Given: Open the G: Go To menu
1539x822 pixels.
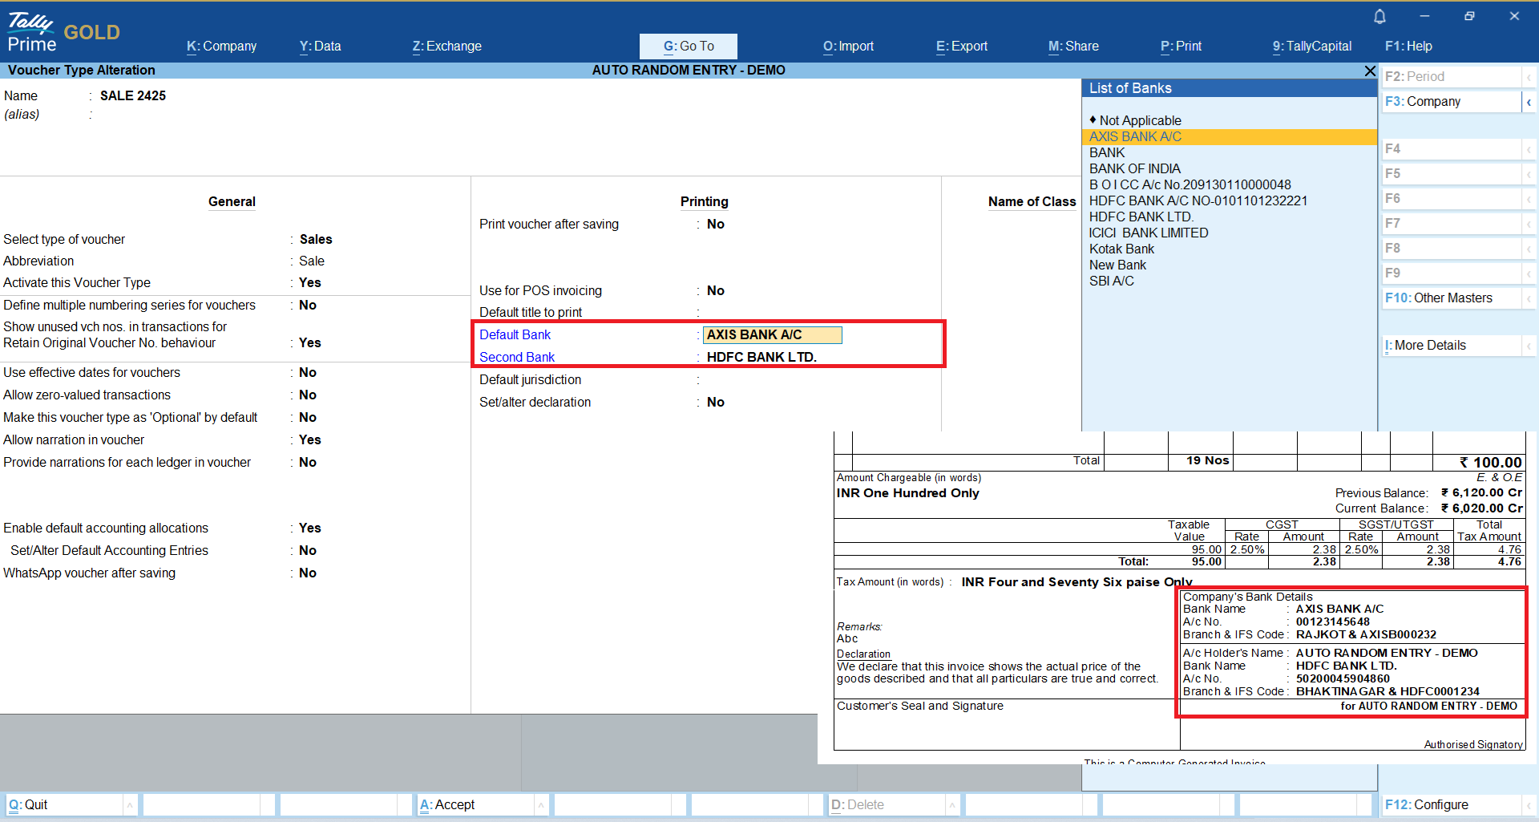Looking at the screenshot, I should (688, 47).
